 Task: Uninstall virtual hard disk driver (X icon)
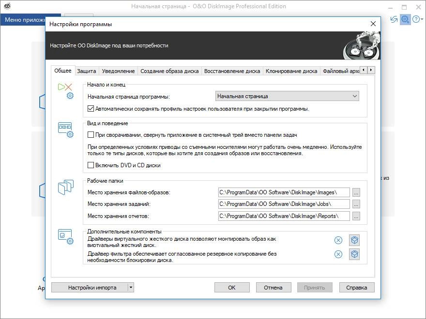[x=338, y=240]
